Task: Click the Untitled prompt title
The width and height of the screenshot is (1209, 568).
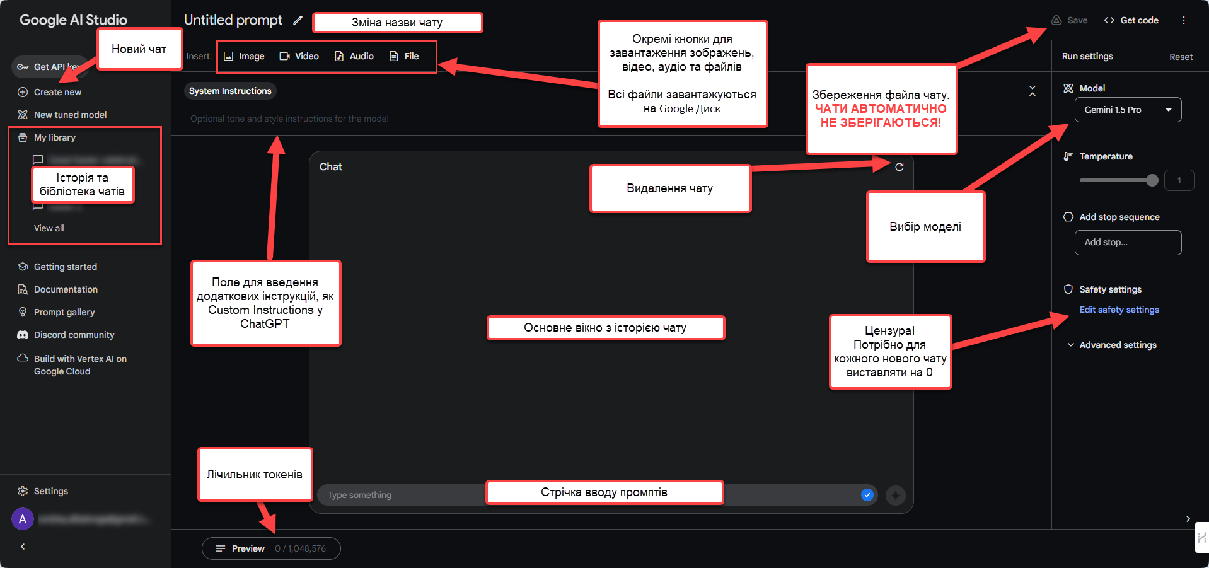Action: [233, 20]
